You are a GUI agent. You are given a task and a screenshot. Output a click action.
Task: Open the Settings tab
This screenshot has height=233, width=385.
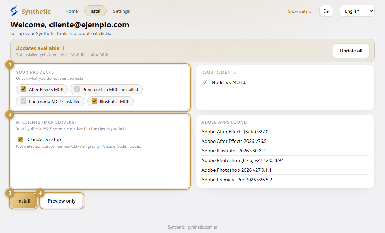(x=121, y=11)
